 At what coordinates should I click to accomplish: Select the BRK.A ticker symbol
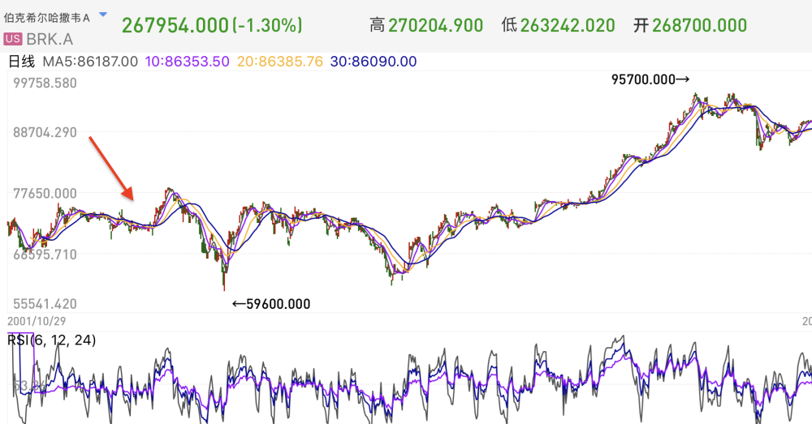50,39
